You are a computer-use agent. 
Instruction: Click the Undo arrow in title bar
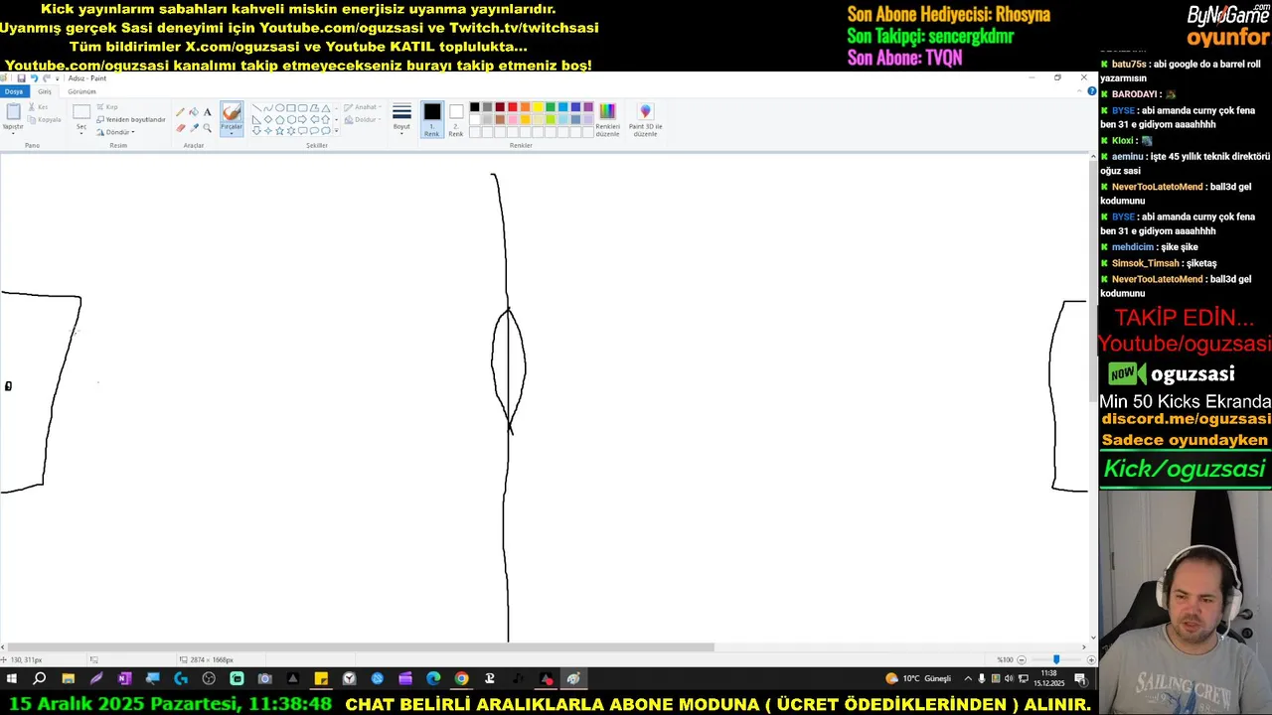[x=34, y=78]
